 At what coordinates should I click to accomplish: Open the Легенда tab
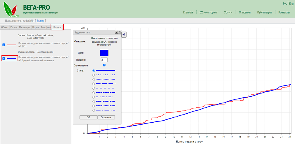pos(57,27)
